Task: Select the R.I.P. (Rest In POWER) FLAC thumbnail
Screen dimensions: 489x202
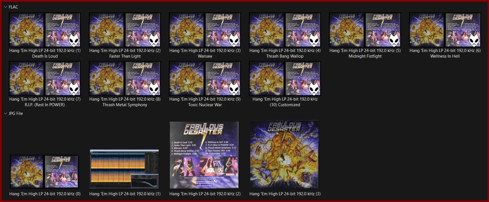Action: [x=45, y=78]
